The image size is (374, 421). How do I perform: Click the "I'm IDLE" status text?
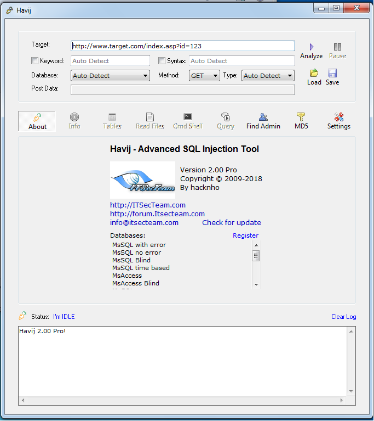click(x=64, y=317)
